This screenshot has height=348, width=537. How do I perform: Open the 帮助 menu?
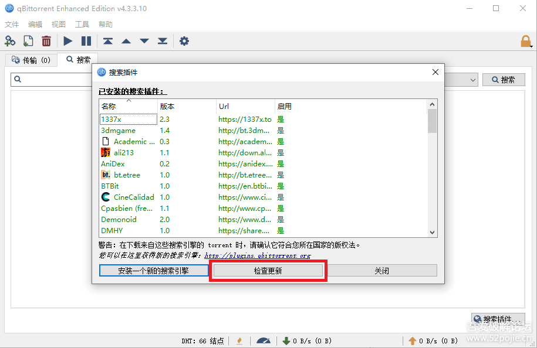[105, 24]
